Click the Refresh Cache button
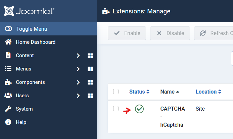The width and height of the screenshot is (233, 139). (214, 33)
